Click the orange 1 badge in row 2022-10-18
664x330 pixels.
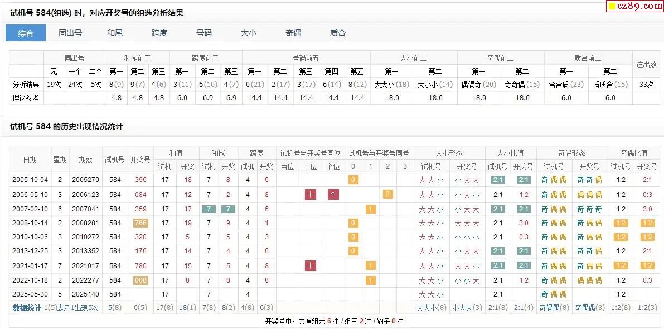click(x=371, y=280)
